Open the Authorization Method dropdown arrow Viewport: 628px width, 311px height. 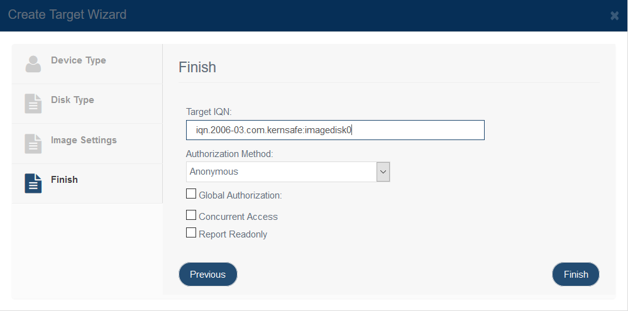[x=383, y=172]
